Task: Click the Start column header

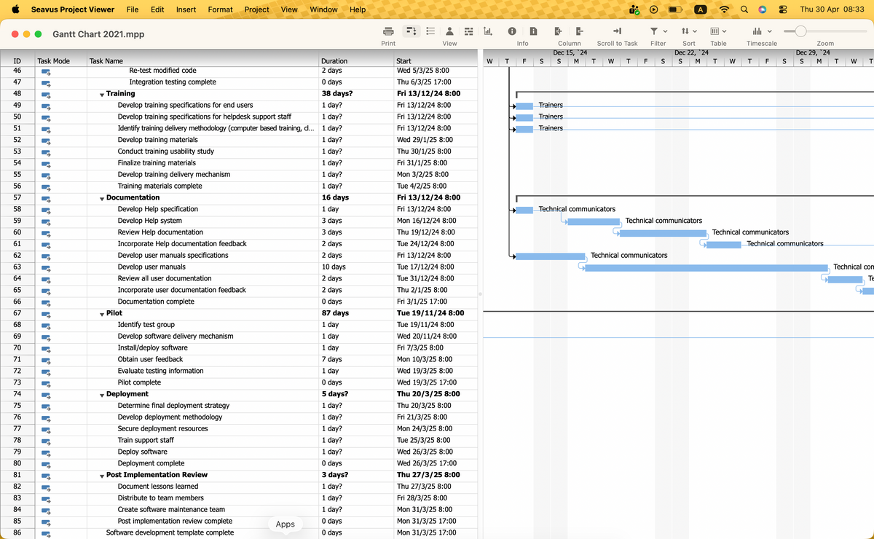Action: pos(435,61)
